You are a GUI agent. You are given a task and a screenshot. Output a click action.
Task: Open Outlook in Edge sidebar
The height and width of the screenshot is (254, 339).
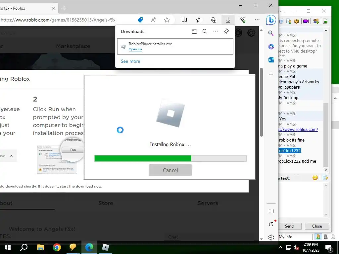click(x=271, y=60)
